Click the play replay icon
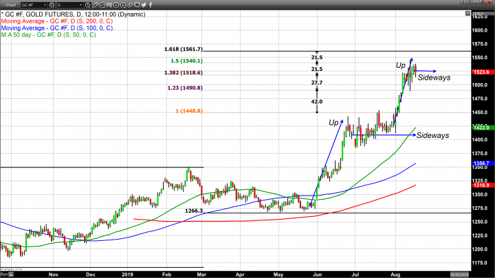Screen dimensions: 495x278 tap(116, 5)
